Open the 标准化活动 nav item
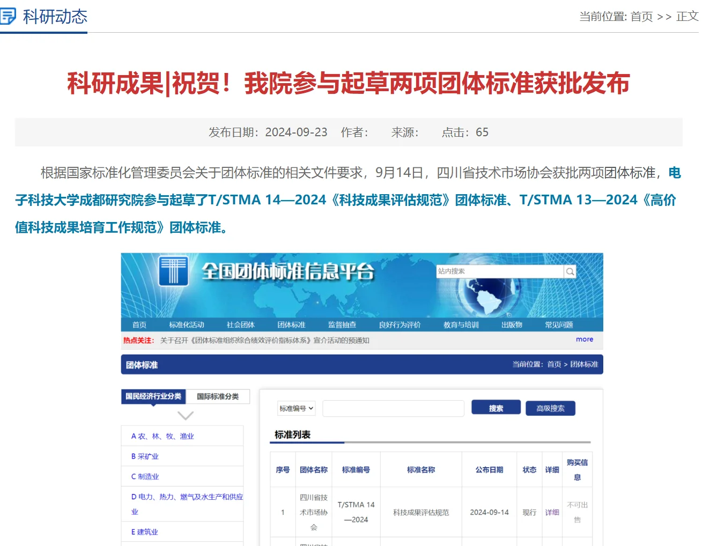 (x=187, y=325)
